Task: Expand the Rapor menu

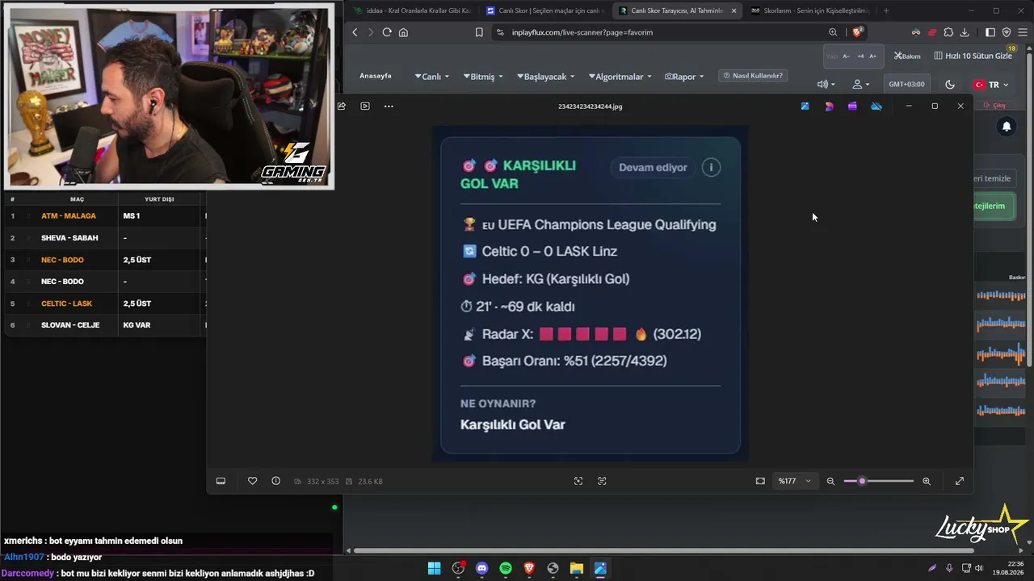Action: [x=683, y=77]
